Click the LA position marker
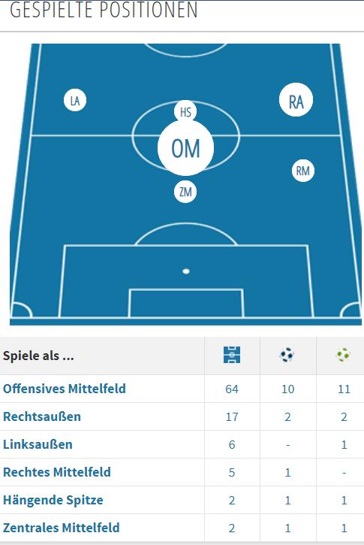This screenshot has height=545, width=364. tap(75, 100)
